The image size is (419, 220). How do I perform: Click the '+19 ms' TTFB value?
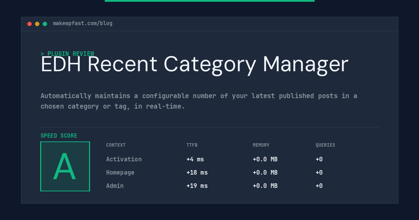pyautogui.click(x=197, y=186)
